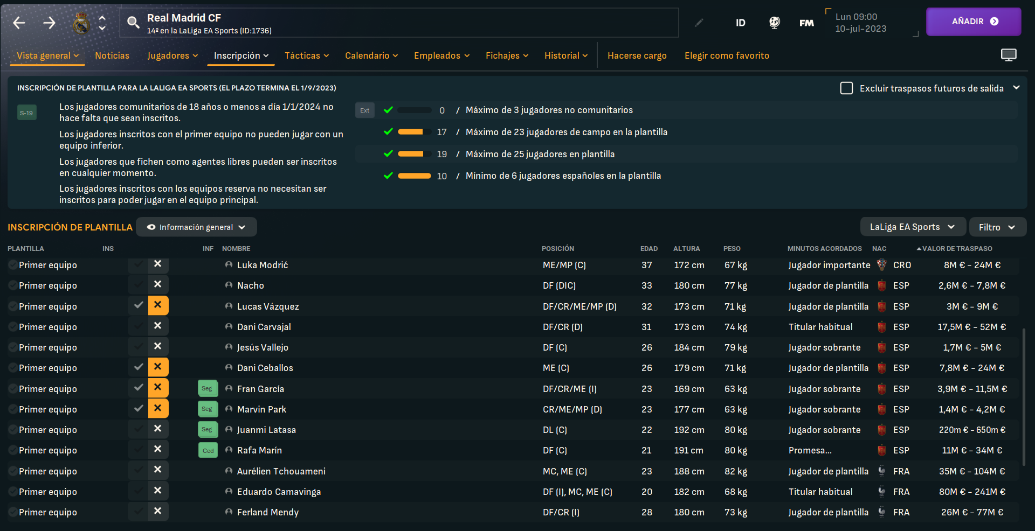Screen dimensions: 1035x531
Task: Open Dani Carvajal profile icon
Action: coord(229,327)
